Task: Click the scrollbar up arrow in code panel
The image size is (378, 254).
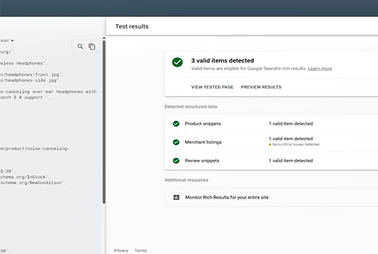Action: click(104, 38)
